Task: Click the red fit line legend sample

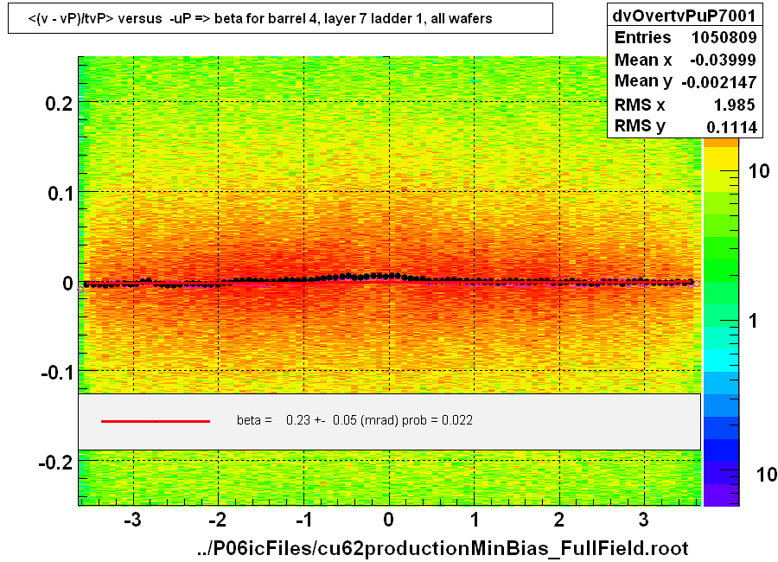Action: tap(156, 421)
